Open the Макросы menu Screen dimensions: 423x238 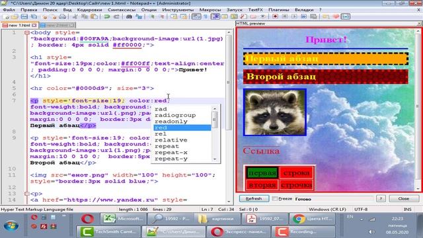(210, 10)
